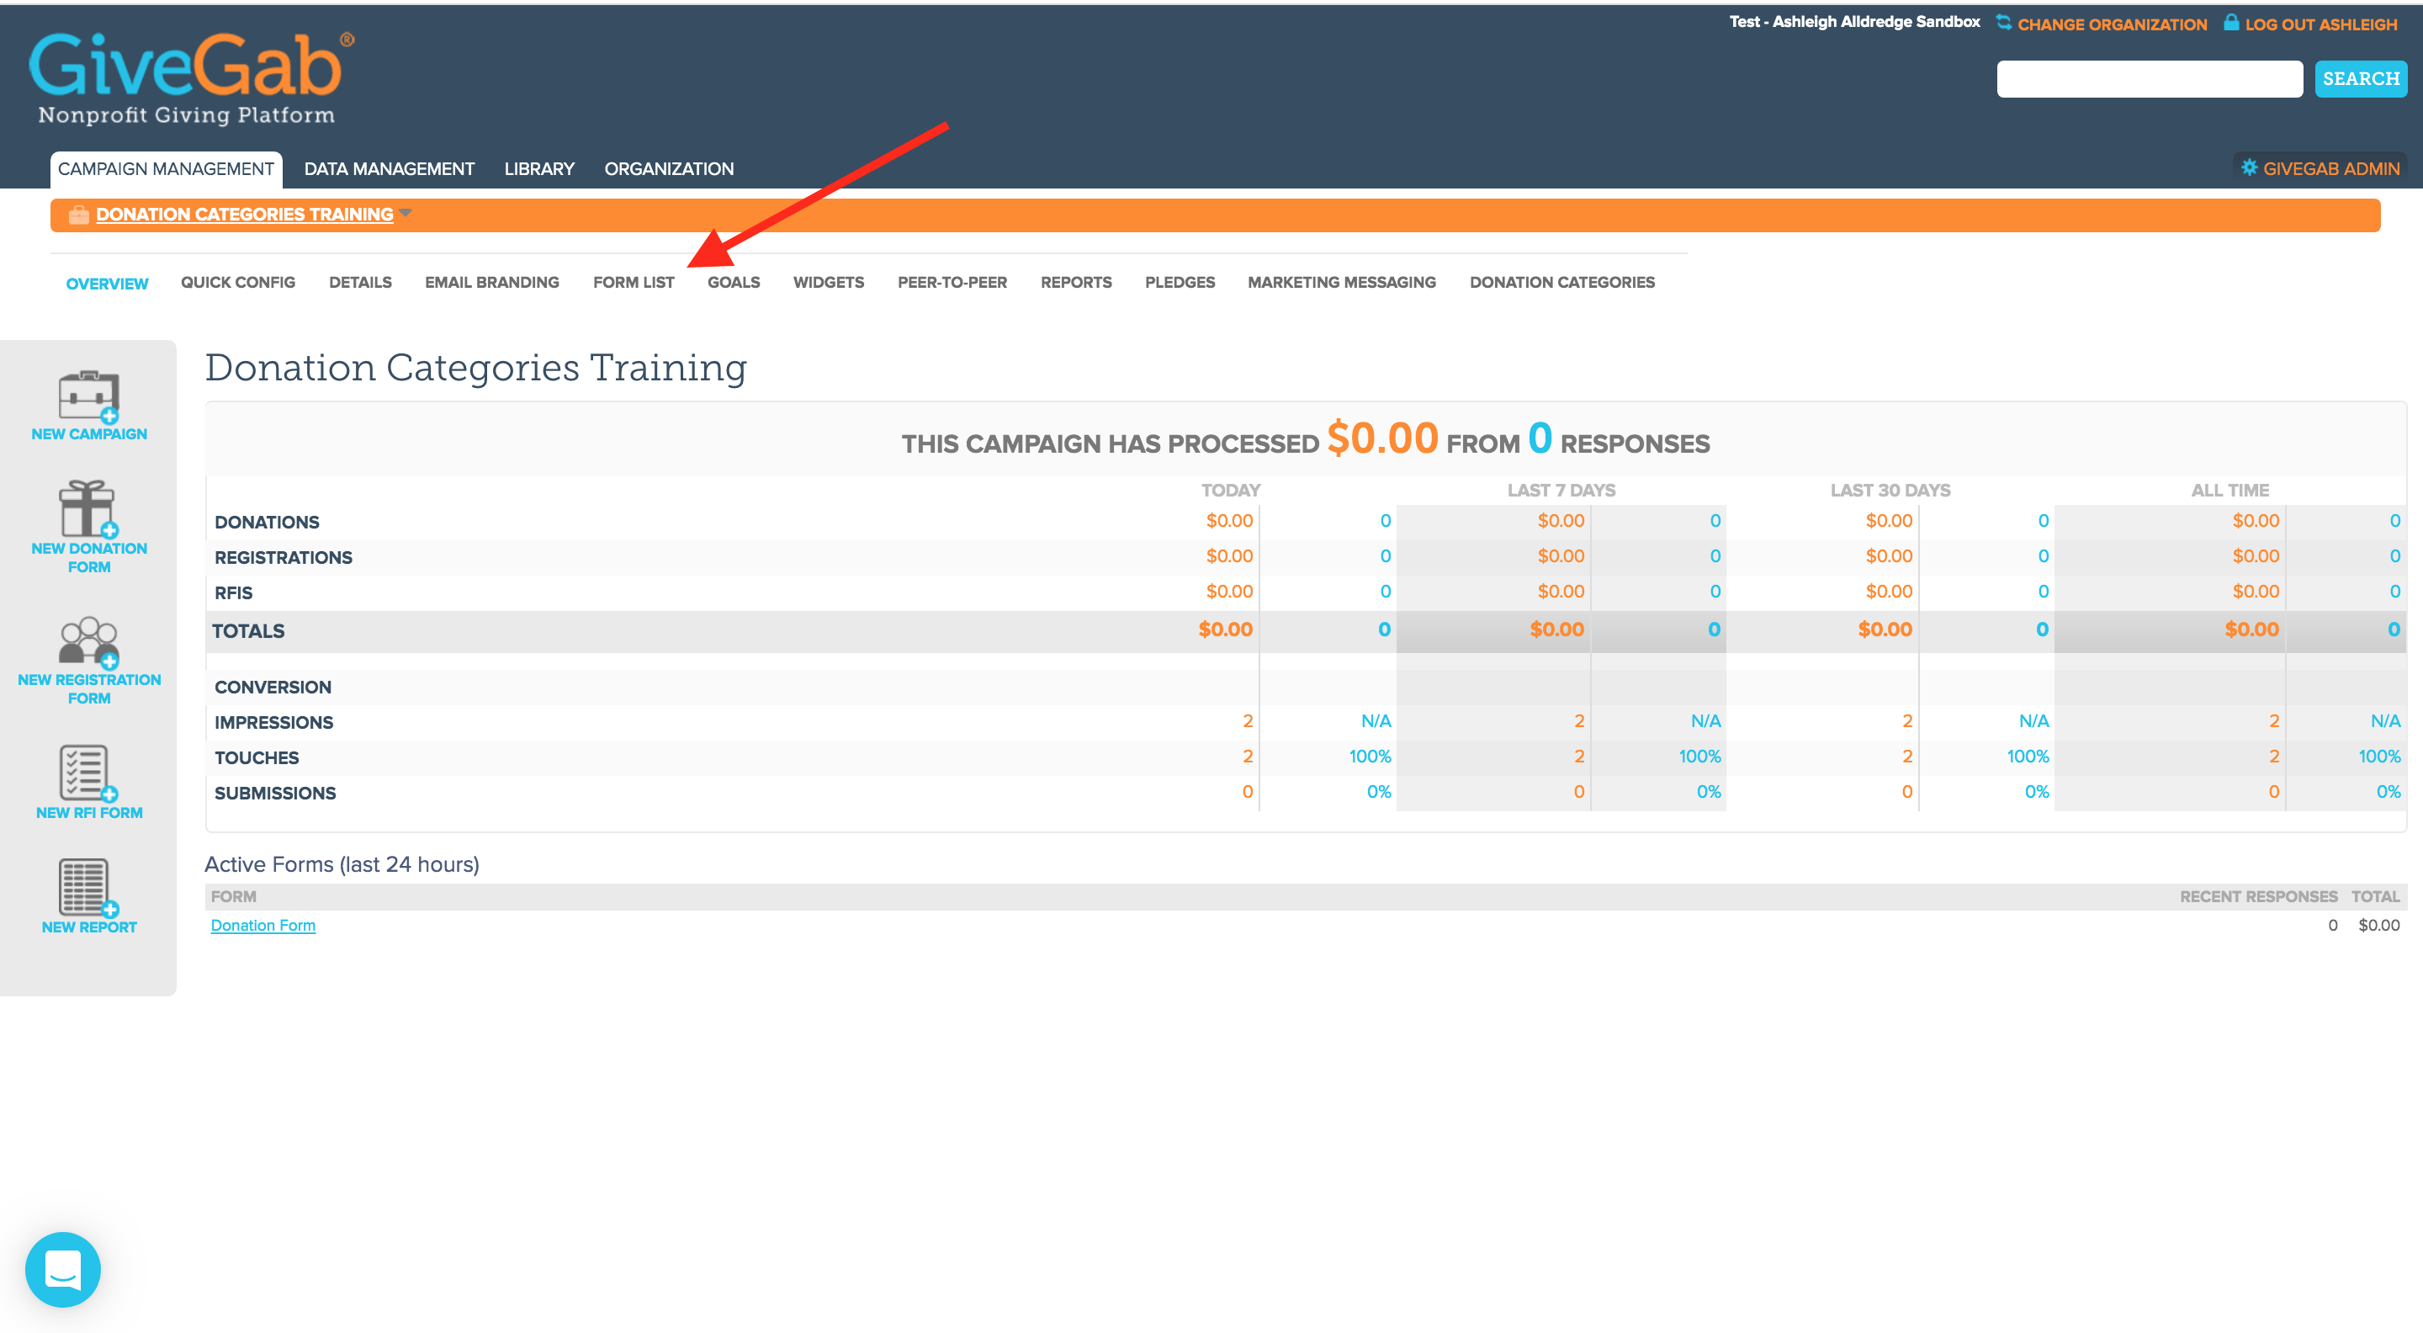Go to the Email Branding sub-tab
2423x1333 pixels.
[x=492, y=282]
